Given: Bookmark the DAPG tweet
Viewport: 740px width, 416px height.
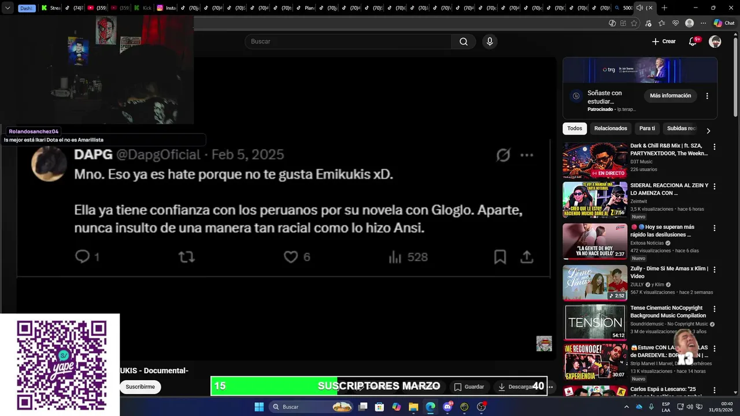Looking at the screenshot, I should point(500,257).
